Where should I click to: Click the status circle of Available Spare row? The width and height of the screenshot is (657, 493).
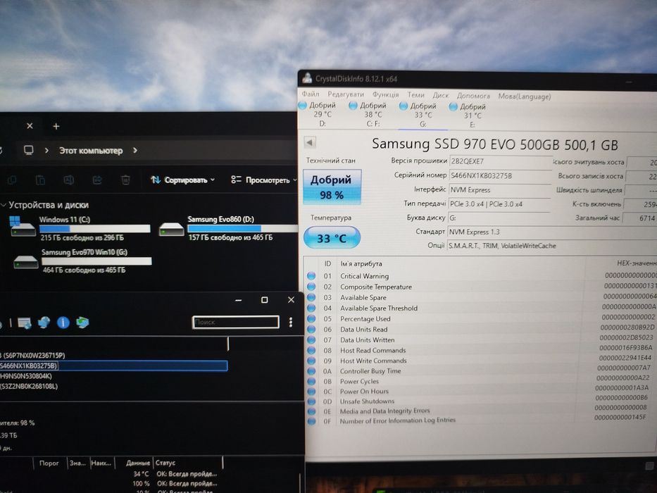point(311,297)
